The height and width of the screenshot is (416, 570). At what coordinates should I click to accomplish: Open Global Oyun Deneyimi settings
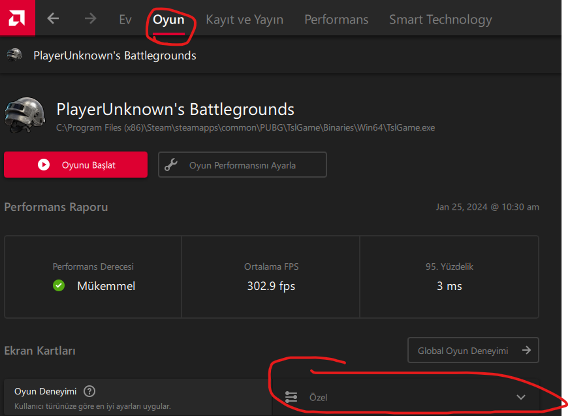tap(473, 350)
